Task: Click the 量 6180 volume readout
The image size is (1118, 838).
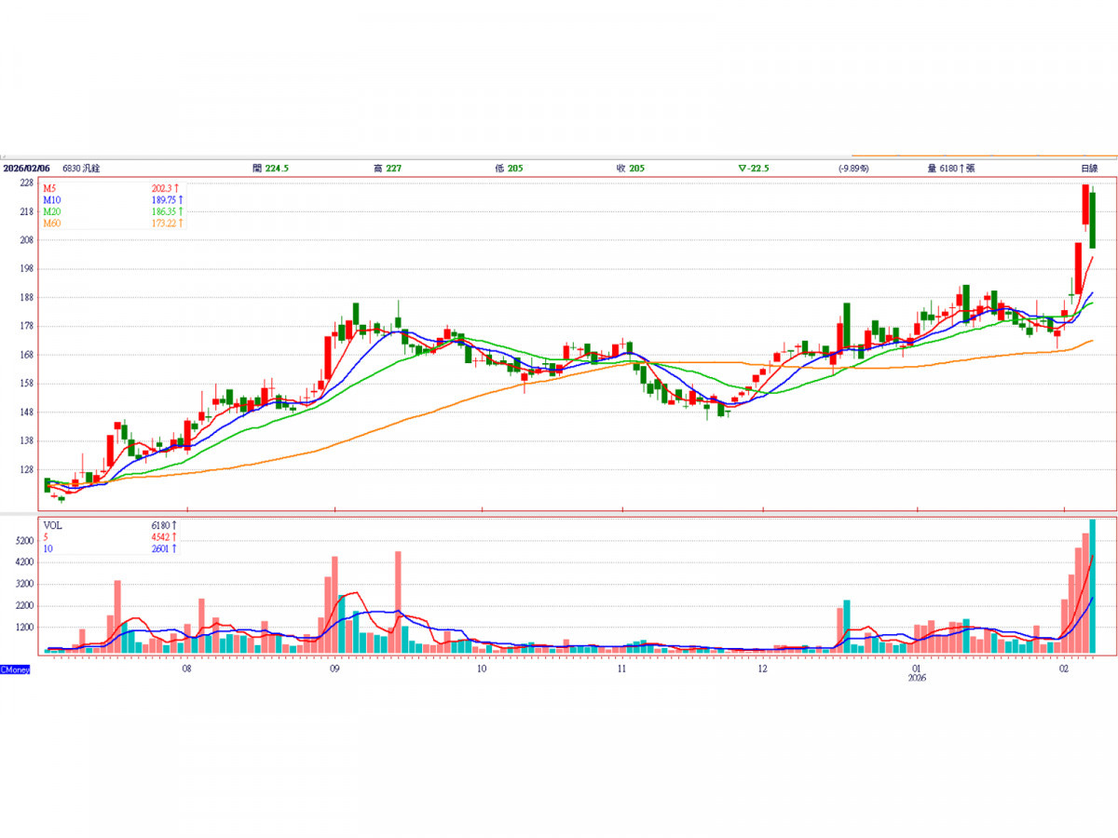Action: coord(953,169)
